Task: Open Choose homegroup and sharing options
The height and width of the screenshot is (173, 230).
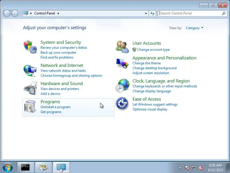Action: pos(71,76)
